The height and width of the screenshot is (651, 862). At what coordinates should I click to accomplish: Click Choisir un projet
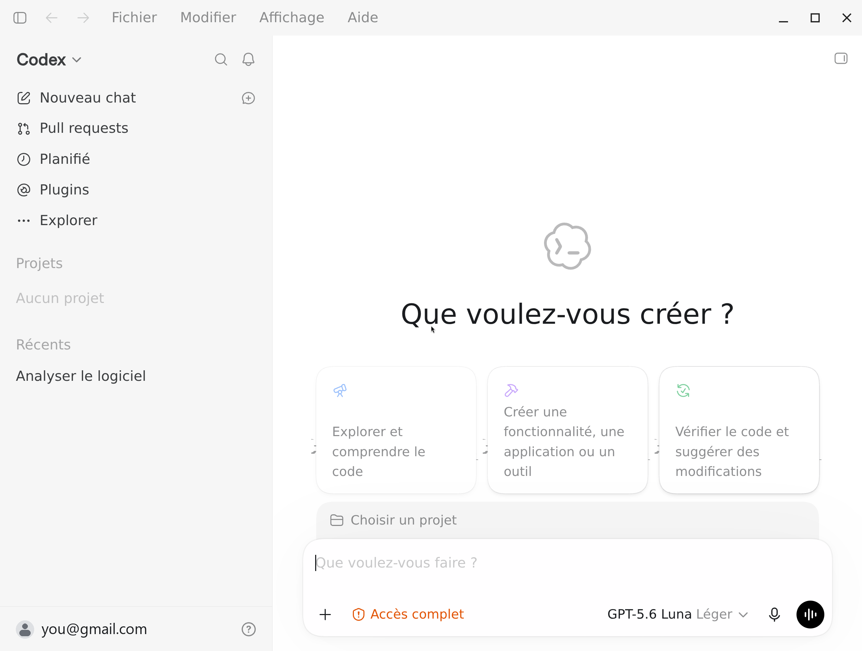(x=393, y=520)
